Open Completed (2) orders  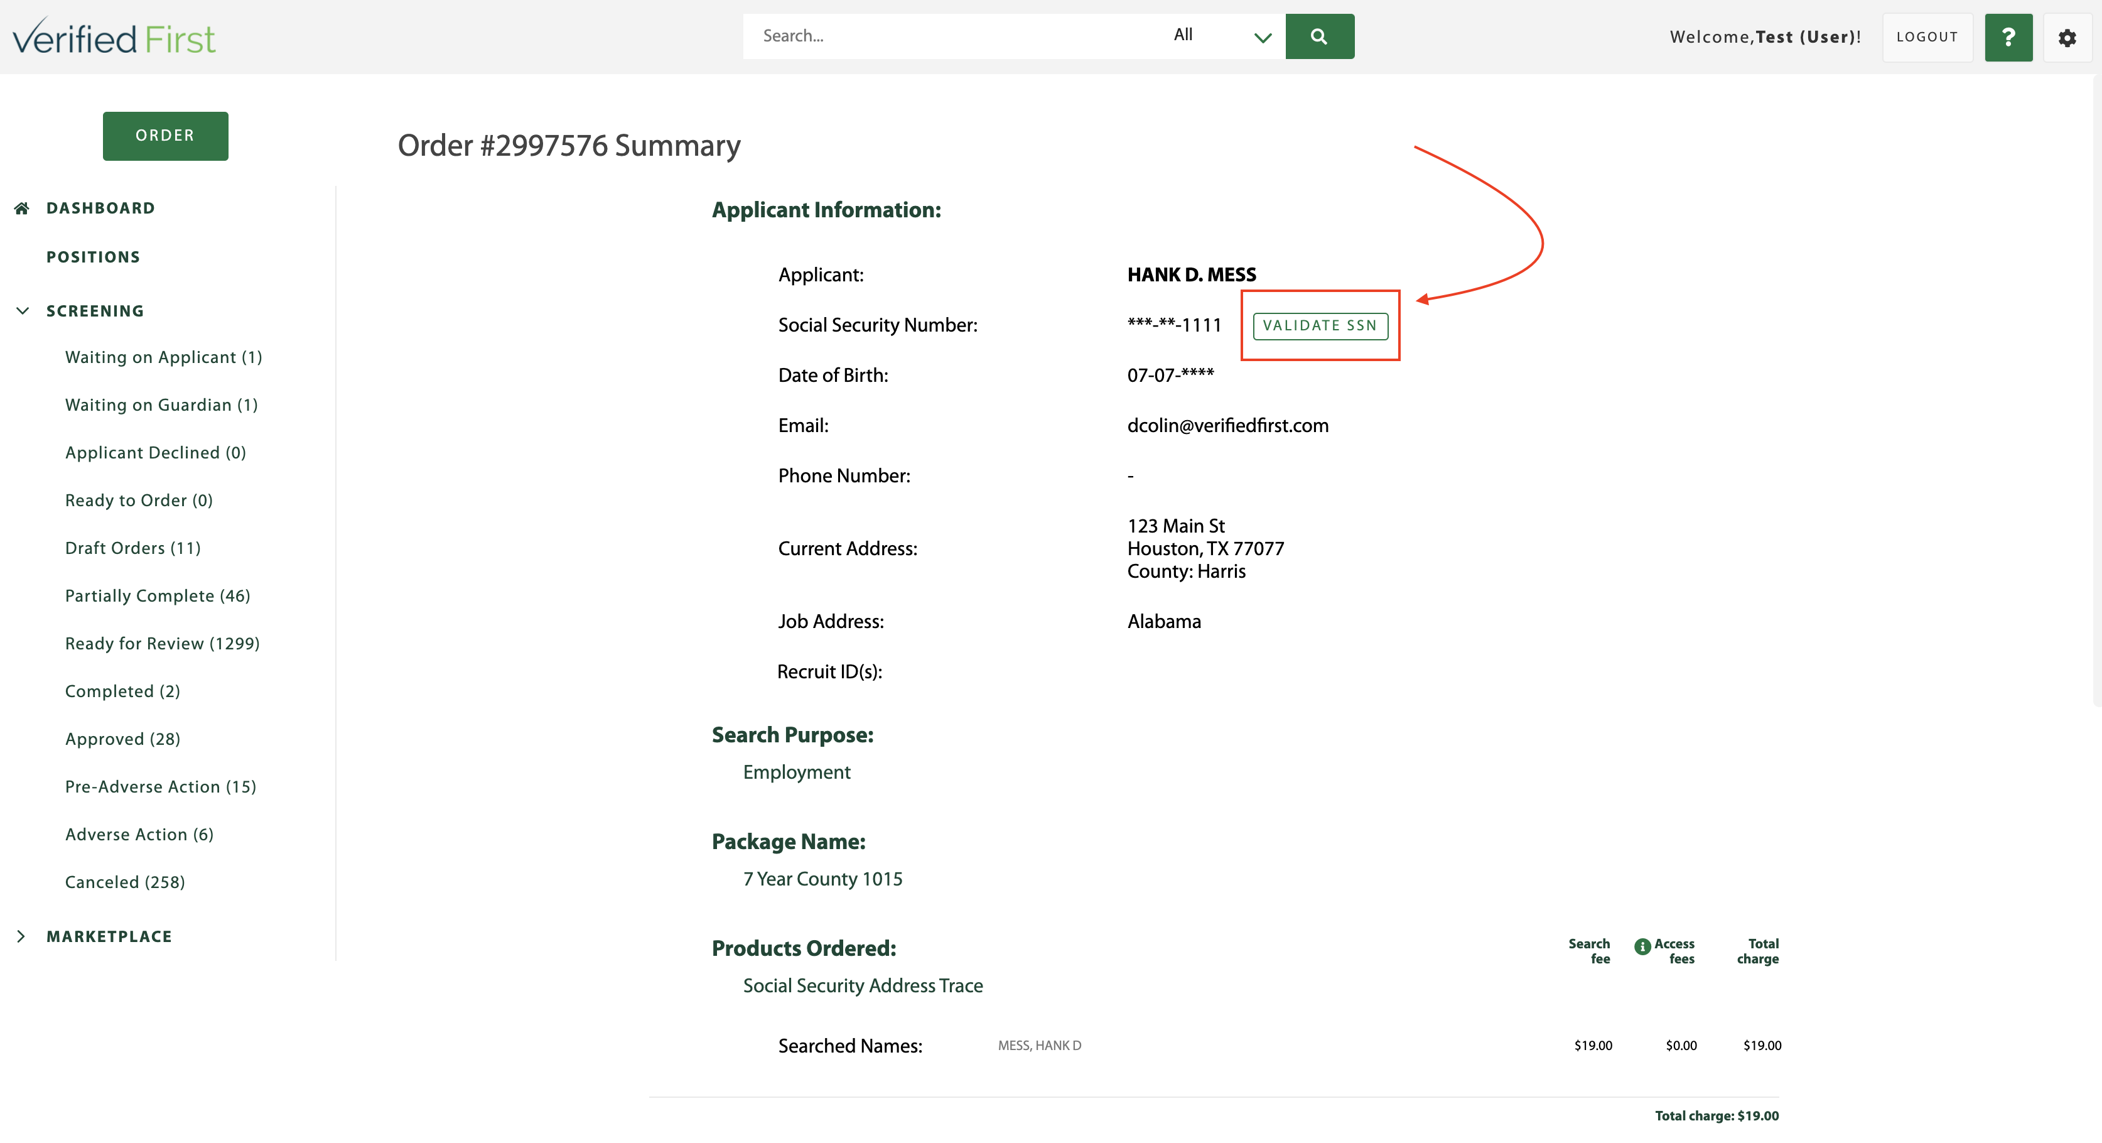[122, 691]
